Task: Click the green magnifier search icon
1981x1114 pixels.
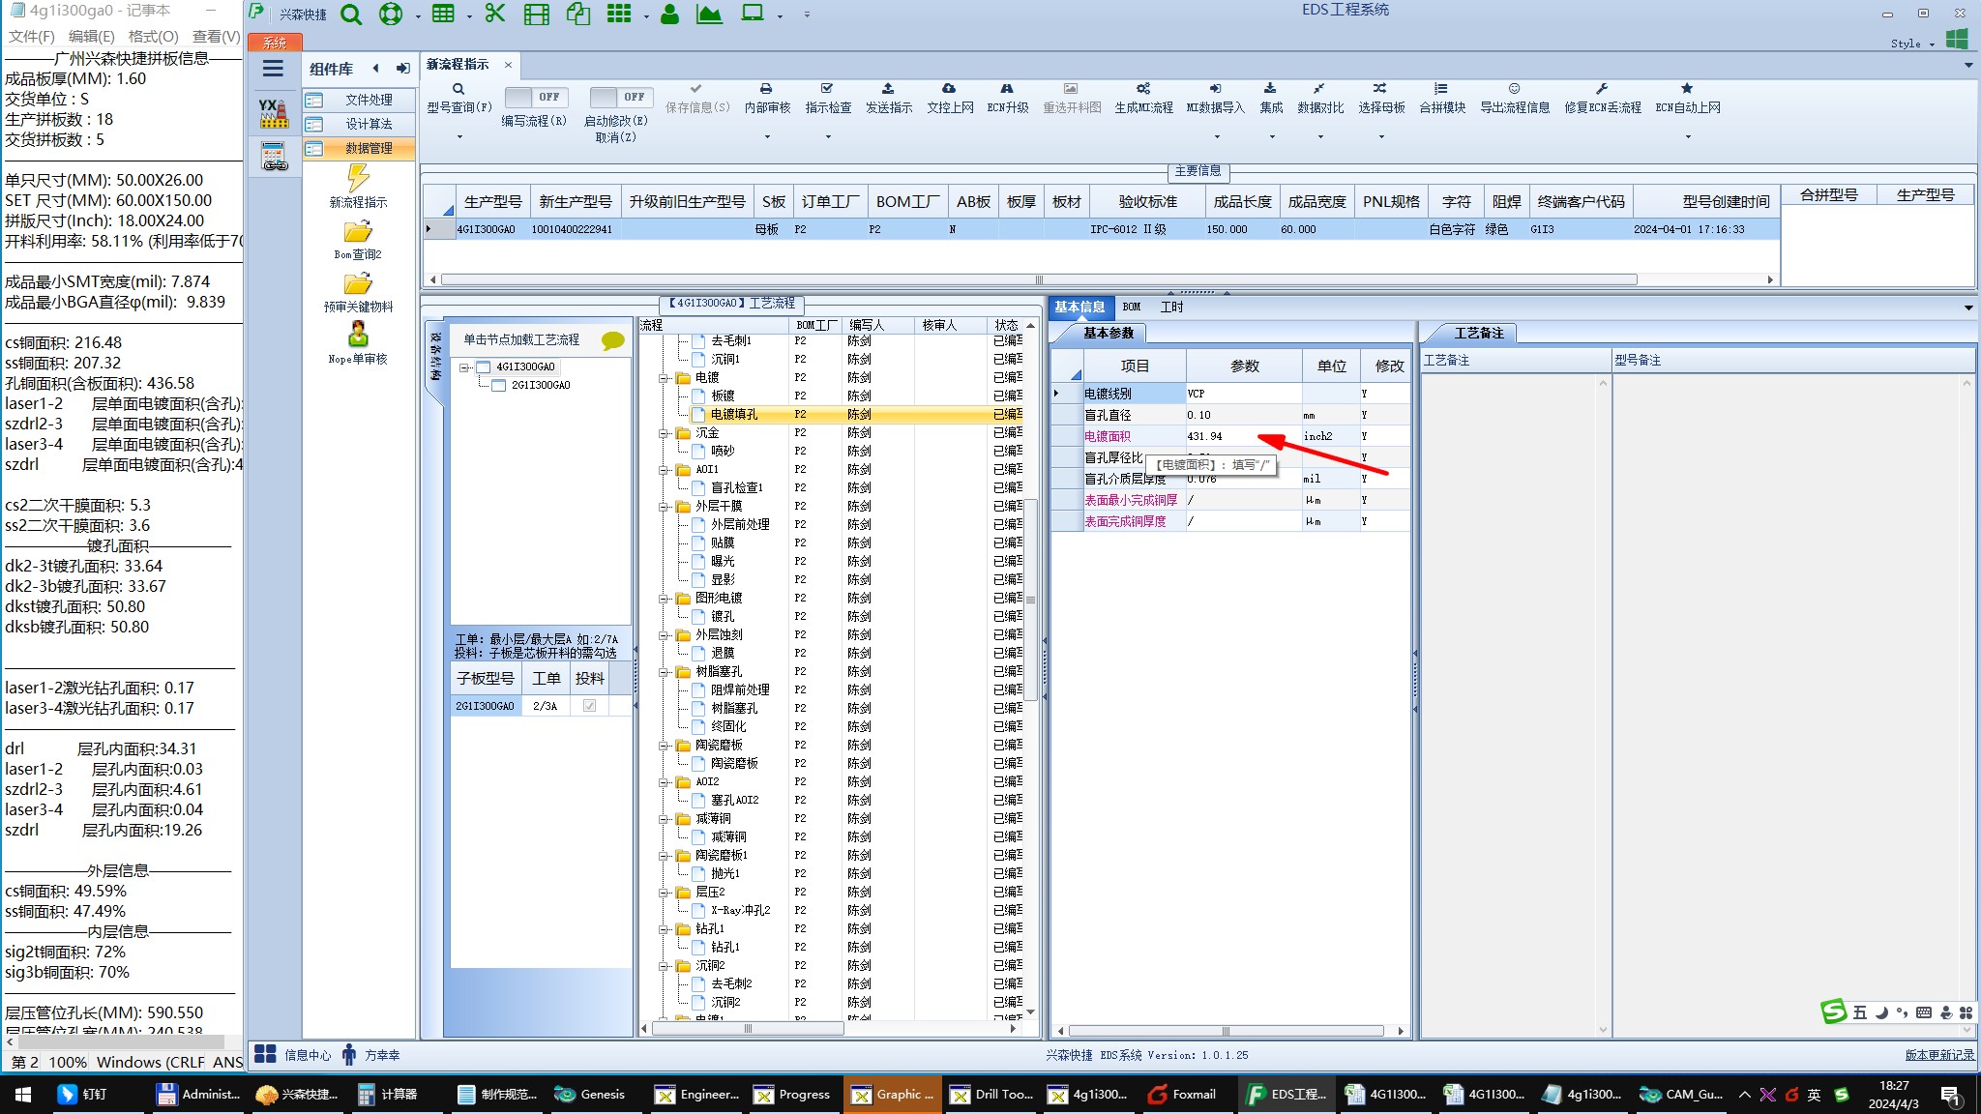Action: click(351, 15)
